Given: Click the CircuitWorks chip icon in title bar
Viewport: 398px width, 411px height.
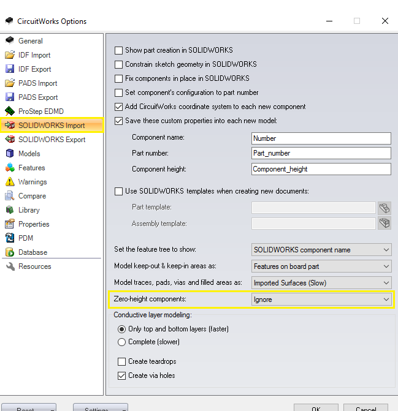Looking at the screenshot, I should pos(9,21).
